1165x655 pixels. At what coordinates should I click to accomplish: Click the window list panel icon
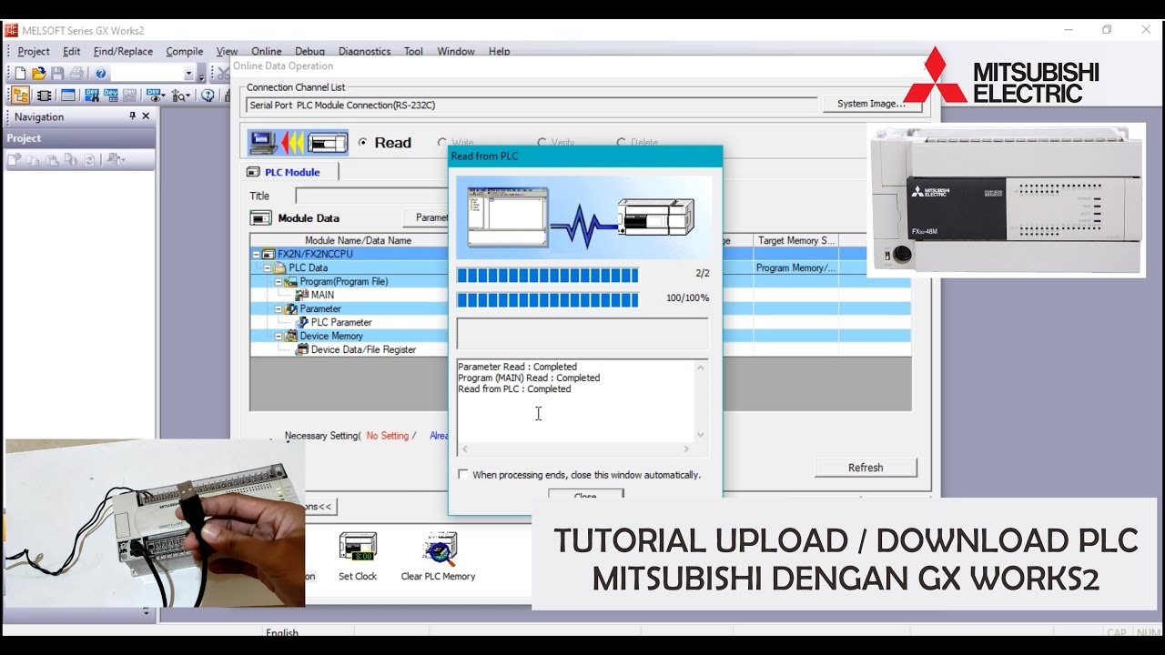pos(68,96)
